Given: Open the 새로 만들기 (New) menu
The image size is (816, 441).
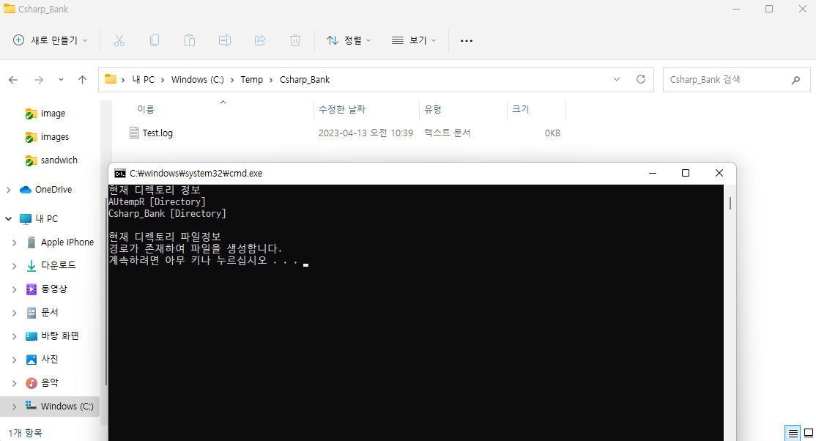Looking at the screenshot, I should (x=50, y=40).
